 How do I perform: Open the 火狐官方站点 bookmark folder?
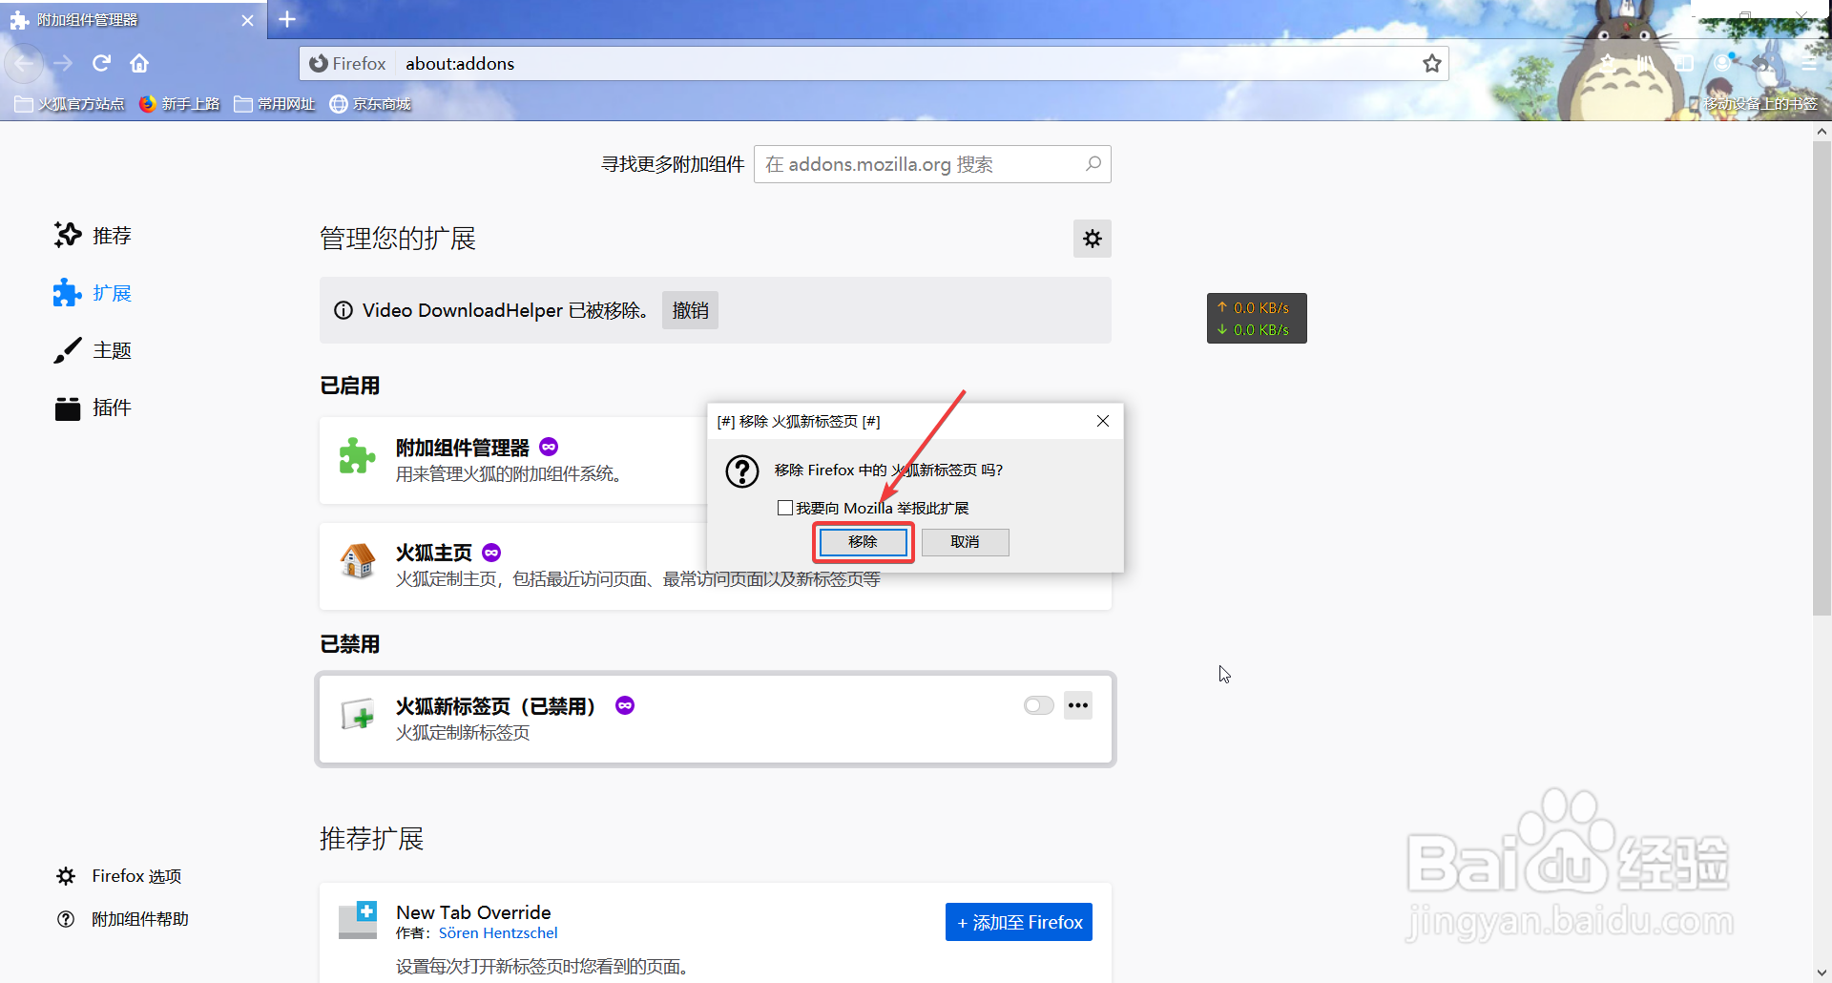70,104
